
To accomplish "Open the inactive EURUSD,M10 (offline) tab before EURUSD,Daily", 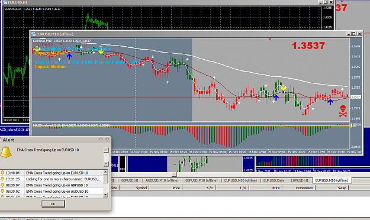I will tap(240, 180).
